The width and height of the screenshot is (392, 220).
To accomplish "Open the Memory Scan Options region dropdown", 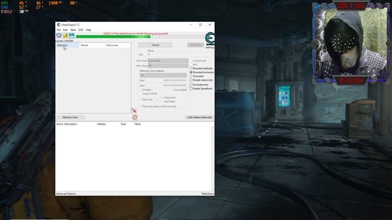I will (x=164, y=75).
